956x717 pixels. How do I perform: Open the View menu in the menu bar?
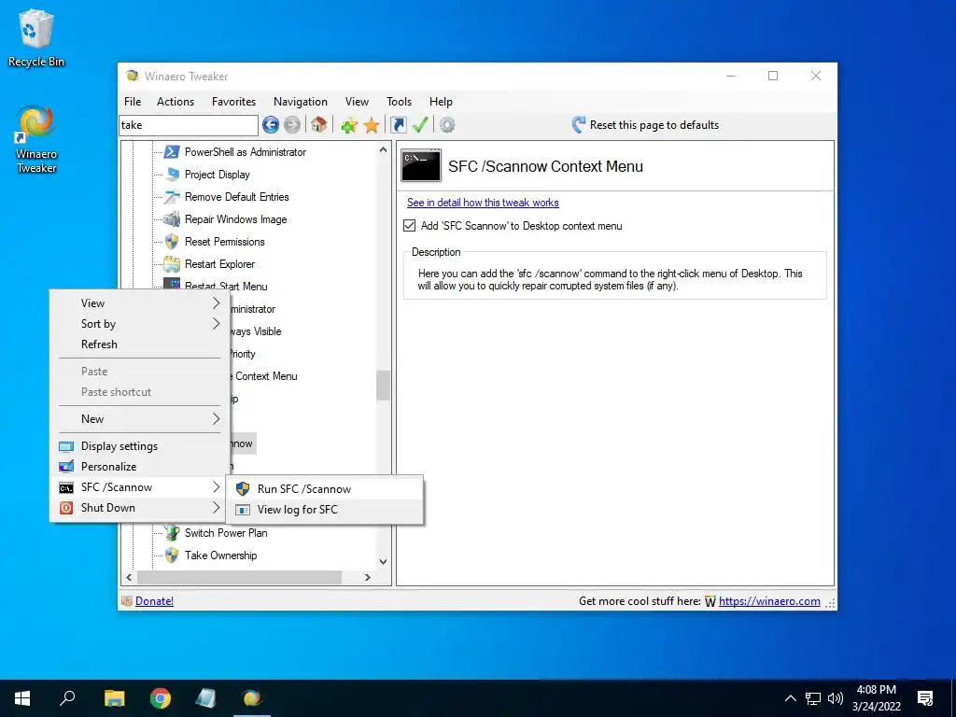pos(357,102)
